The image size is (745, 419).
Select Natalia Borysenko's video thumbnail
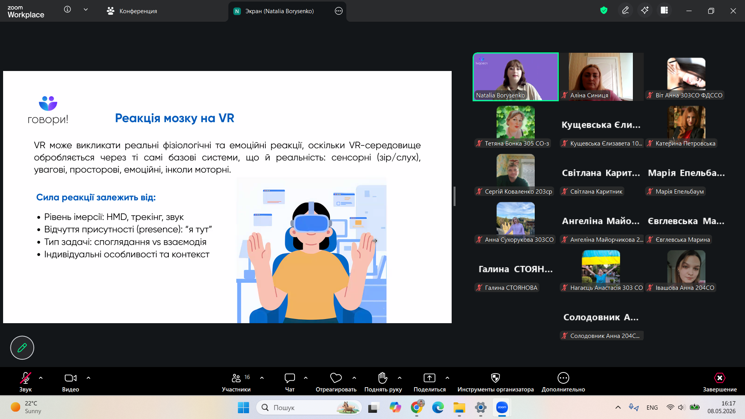(x=516, y=77)
